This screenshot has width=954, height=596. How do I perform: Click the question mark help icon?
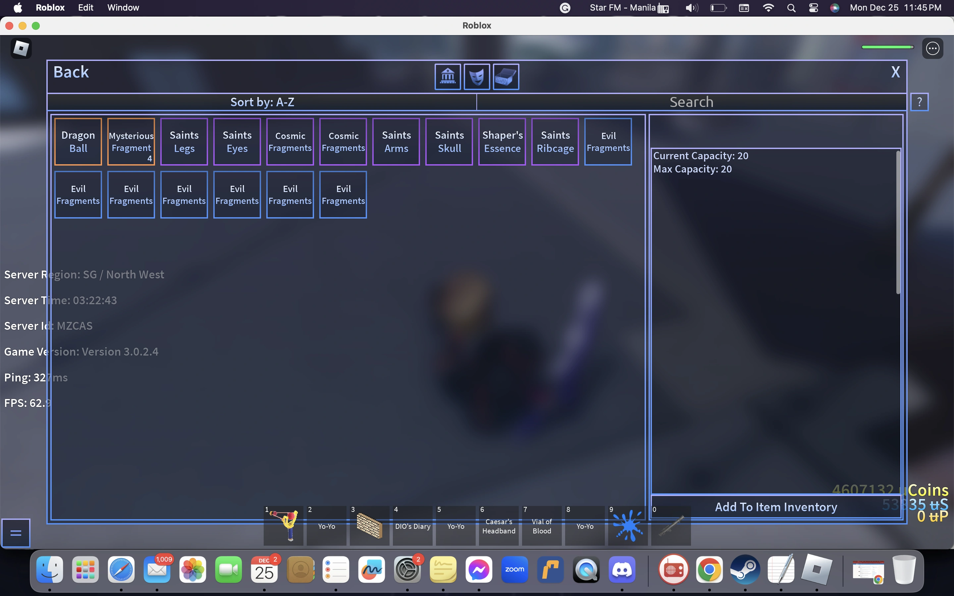pyautogui.click(x=919, y=102)
